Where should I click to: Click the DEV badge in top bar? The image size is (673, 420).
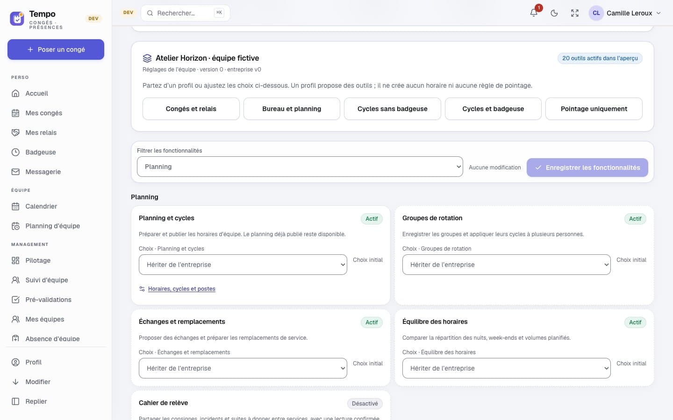coord(128,13)
